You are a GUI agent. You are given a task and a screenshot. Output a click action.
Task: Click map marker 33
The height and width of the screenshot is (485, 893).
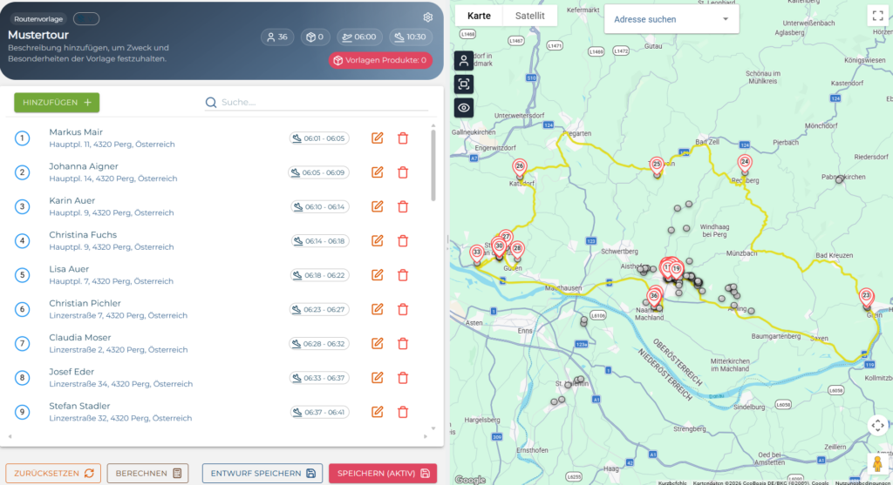coord(477,254)
